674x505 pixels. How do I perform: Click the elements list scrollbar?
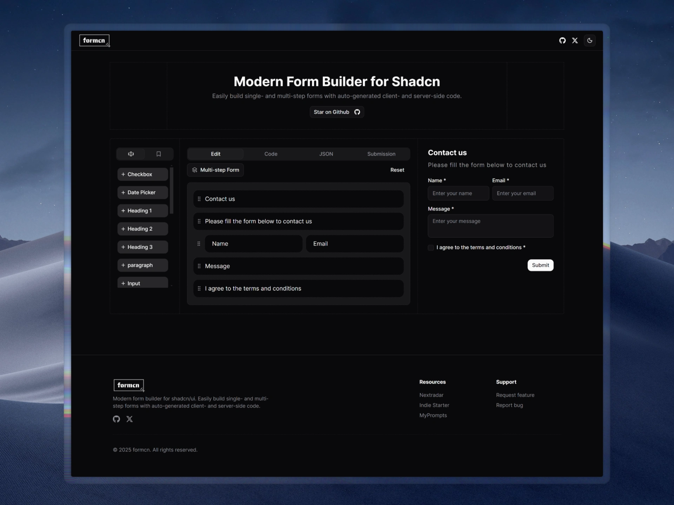pos(172,190)
